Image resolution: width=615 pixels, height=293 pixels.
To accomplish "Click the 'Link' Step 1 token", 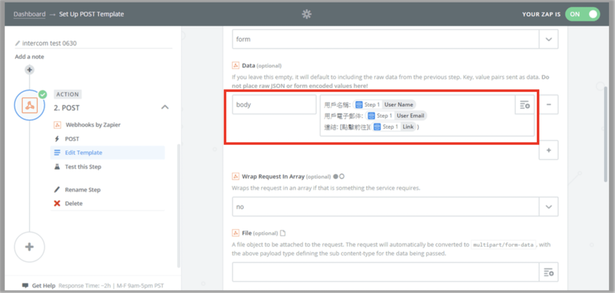I will [394, 127].
